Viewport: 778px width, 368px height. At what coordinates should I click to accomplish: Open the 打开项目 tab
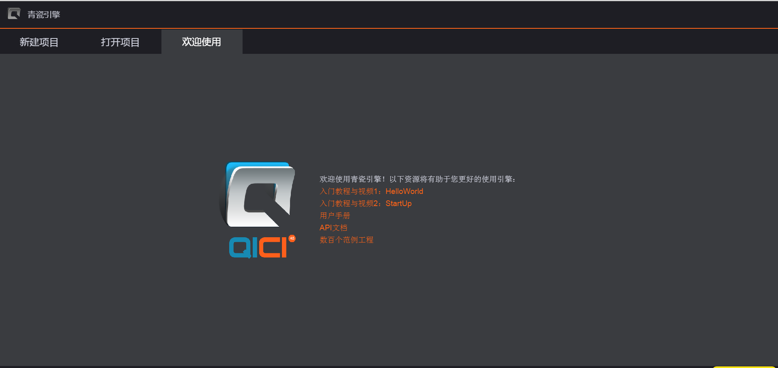click(x=120, y=42)
